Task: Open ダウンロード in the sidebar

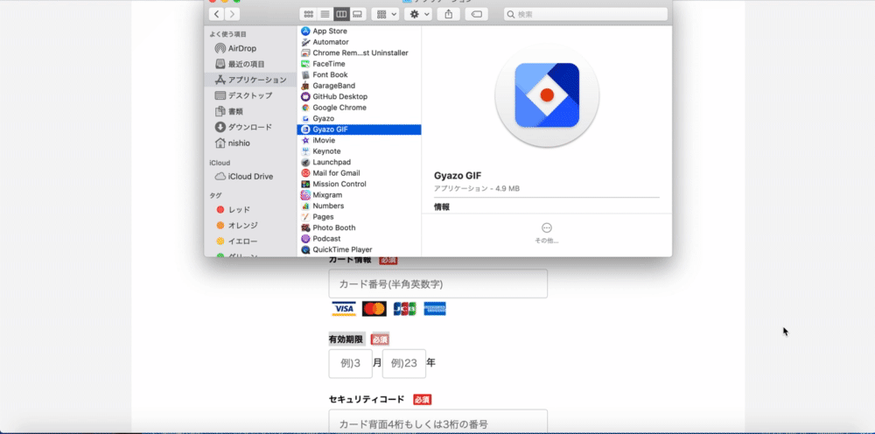Action: click(250, 127)
